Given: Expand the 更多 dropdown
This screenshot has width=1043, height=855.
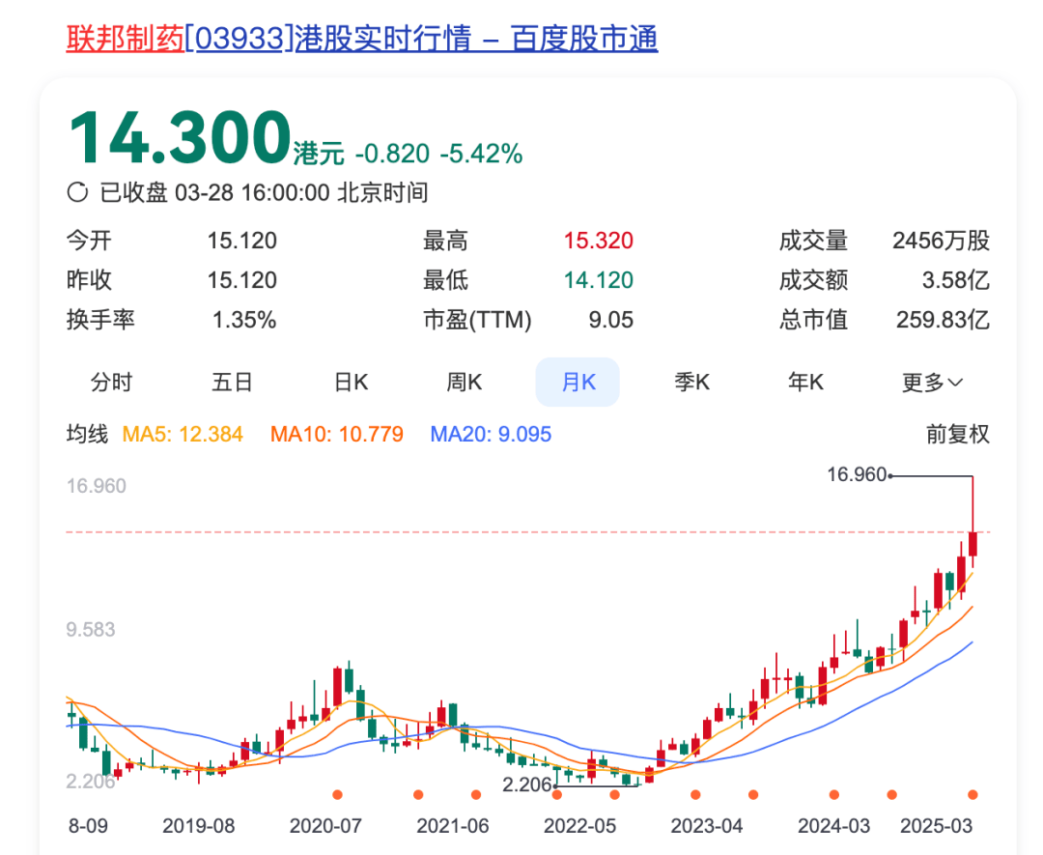Looking at the screenshot, I should (x=932, y=383).
